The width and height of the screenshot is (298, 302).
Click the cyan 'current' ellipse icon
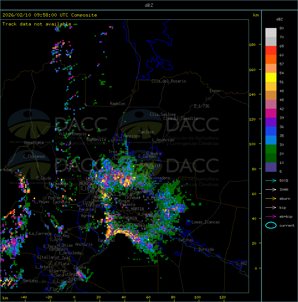point(271,225)
